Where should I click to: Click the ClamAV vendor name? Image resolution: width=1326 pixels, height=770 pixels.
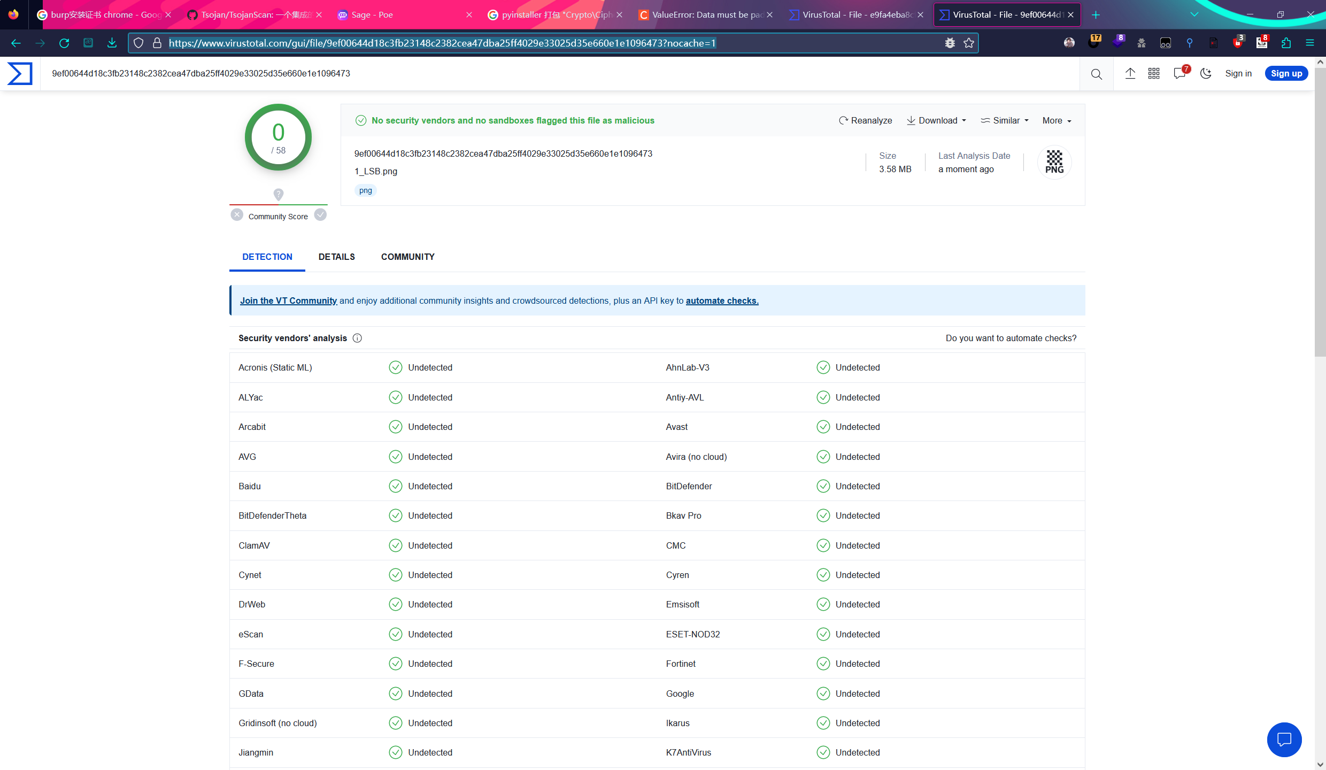[x=255, y=545]
